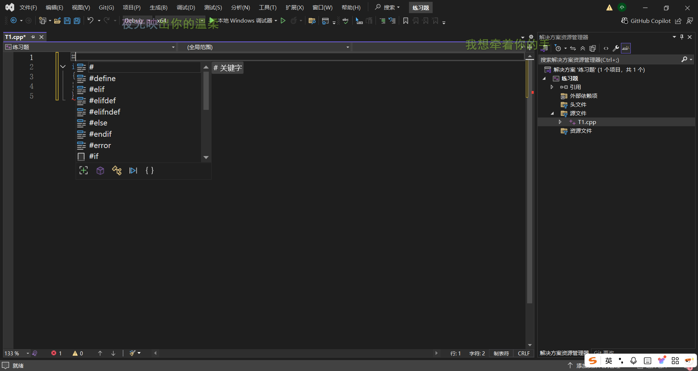Image resolution: width=698 pixels, height=371 pixels.
Task: Open the 工具(T) menu
Action: (268, 8)
